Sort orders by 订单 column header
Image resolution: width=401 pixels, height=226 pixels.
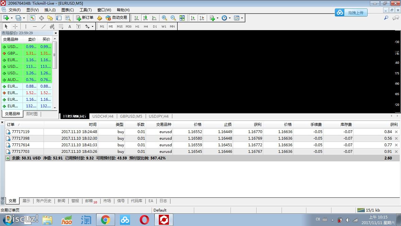pos(24,125)
